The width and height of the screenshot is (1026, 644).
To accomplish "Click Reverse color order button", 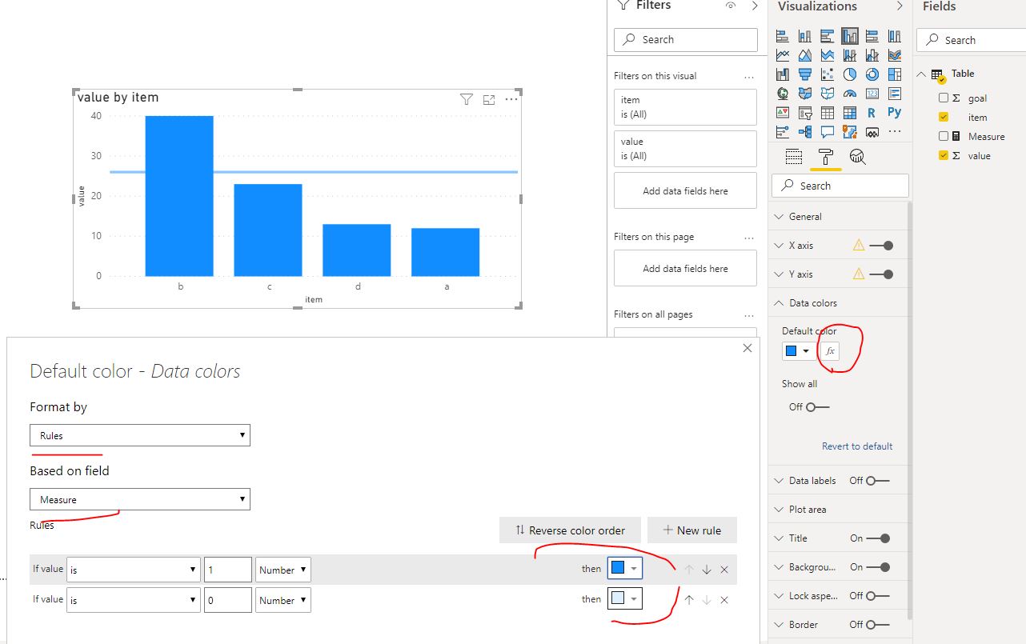I will point(570,530).
